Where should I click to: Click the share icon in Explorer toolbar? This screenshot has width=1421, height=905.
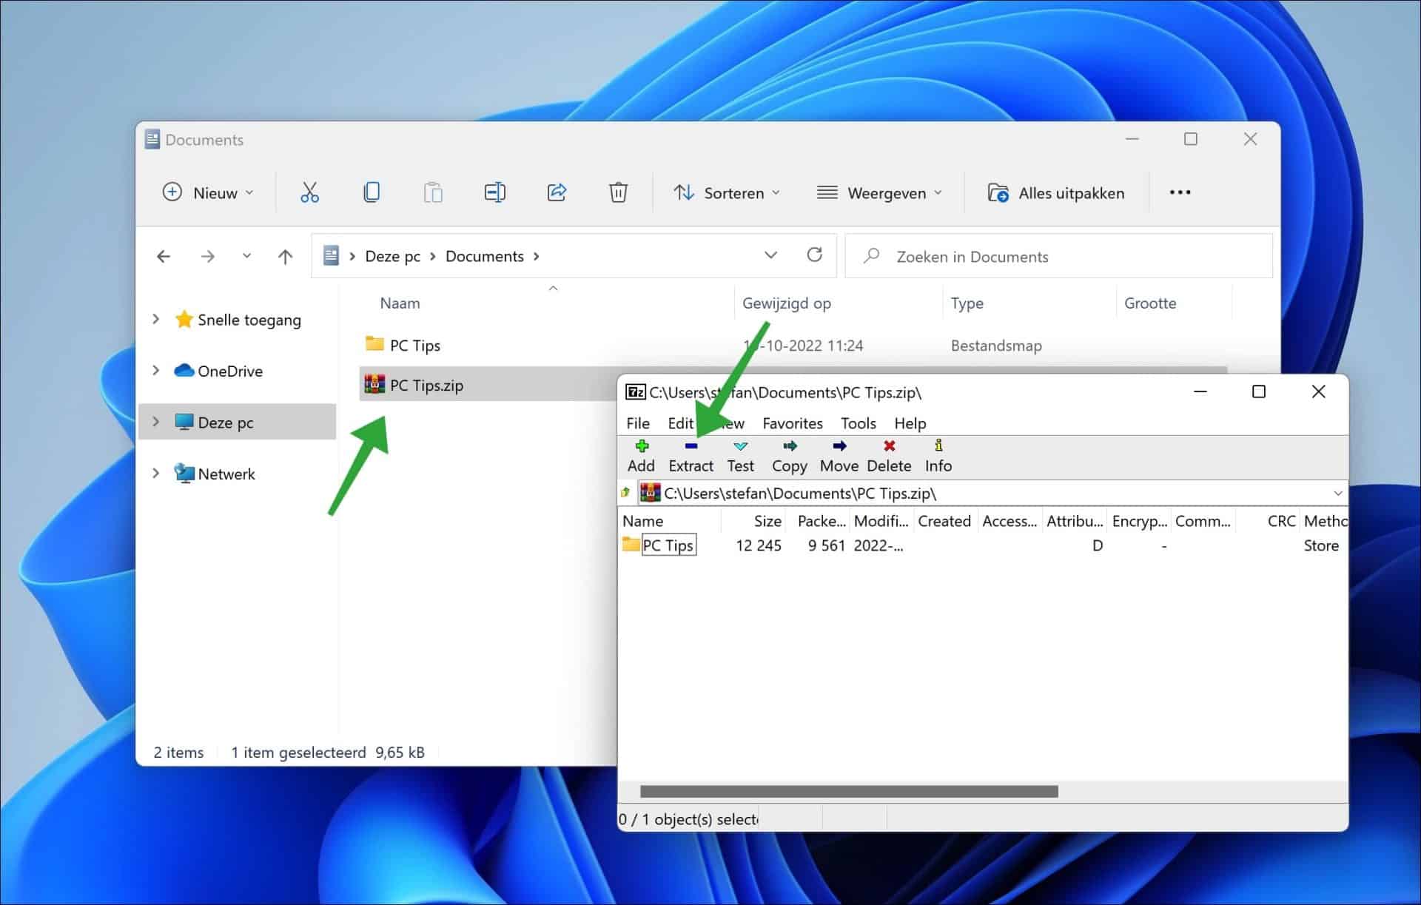pos(557,192)
